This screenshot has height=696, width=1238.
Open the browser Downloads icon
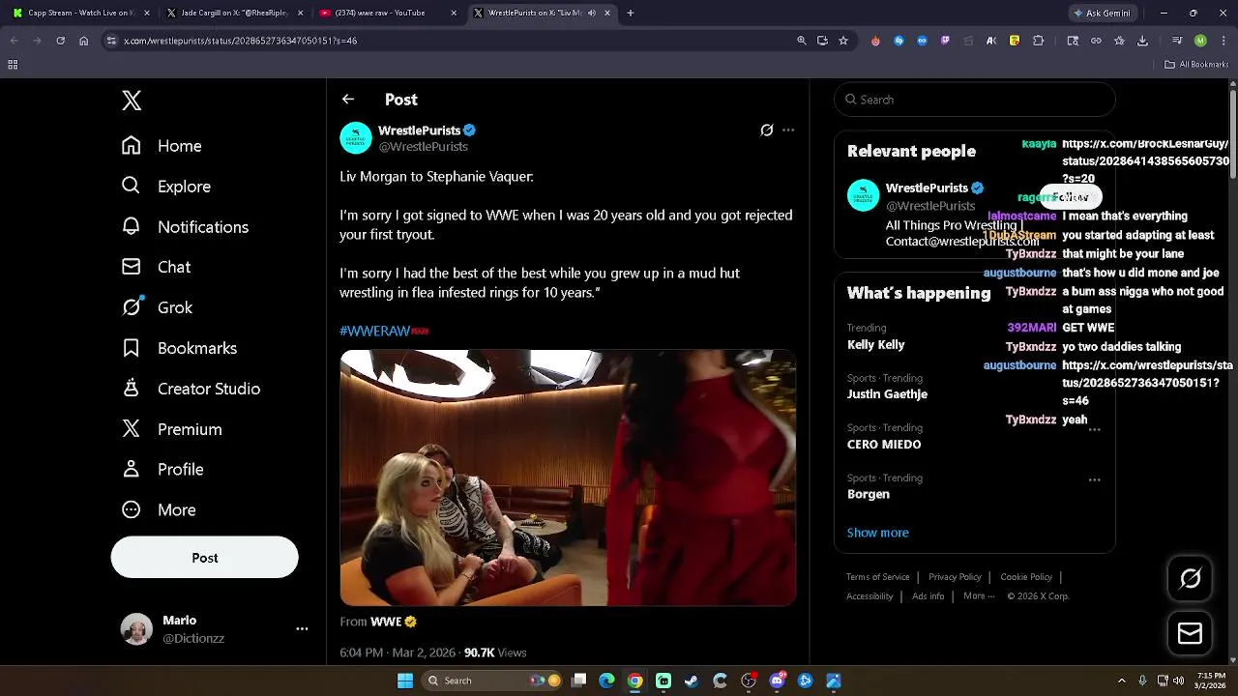click(x=1142, y=41)
